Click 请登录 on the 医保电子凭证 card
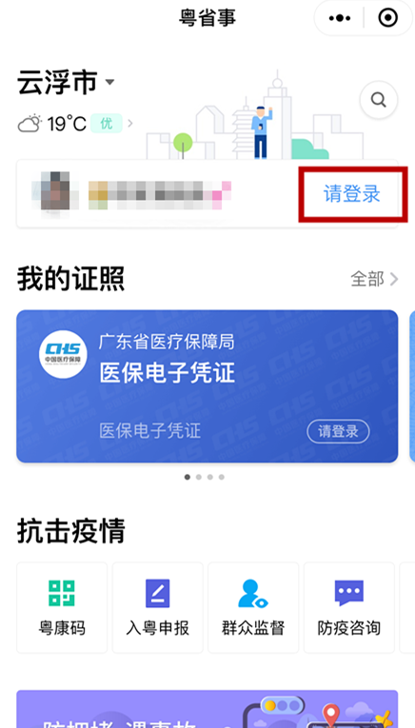 tap(338, 431)
